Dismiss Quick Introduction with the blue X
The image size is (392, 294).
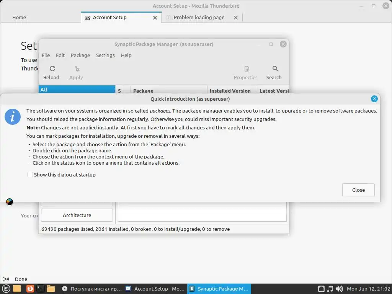(374, 99)
